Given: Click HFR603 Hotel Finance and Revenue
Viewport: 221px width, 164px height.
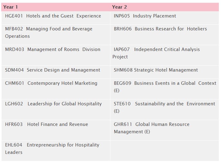Looking at the screenshot, I should 47,124.
